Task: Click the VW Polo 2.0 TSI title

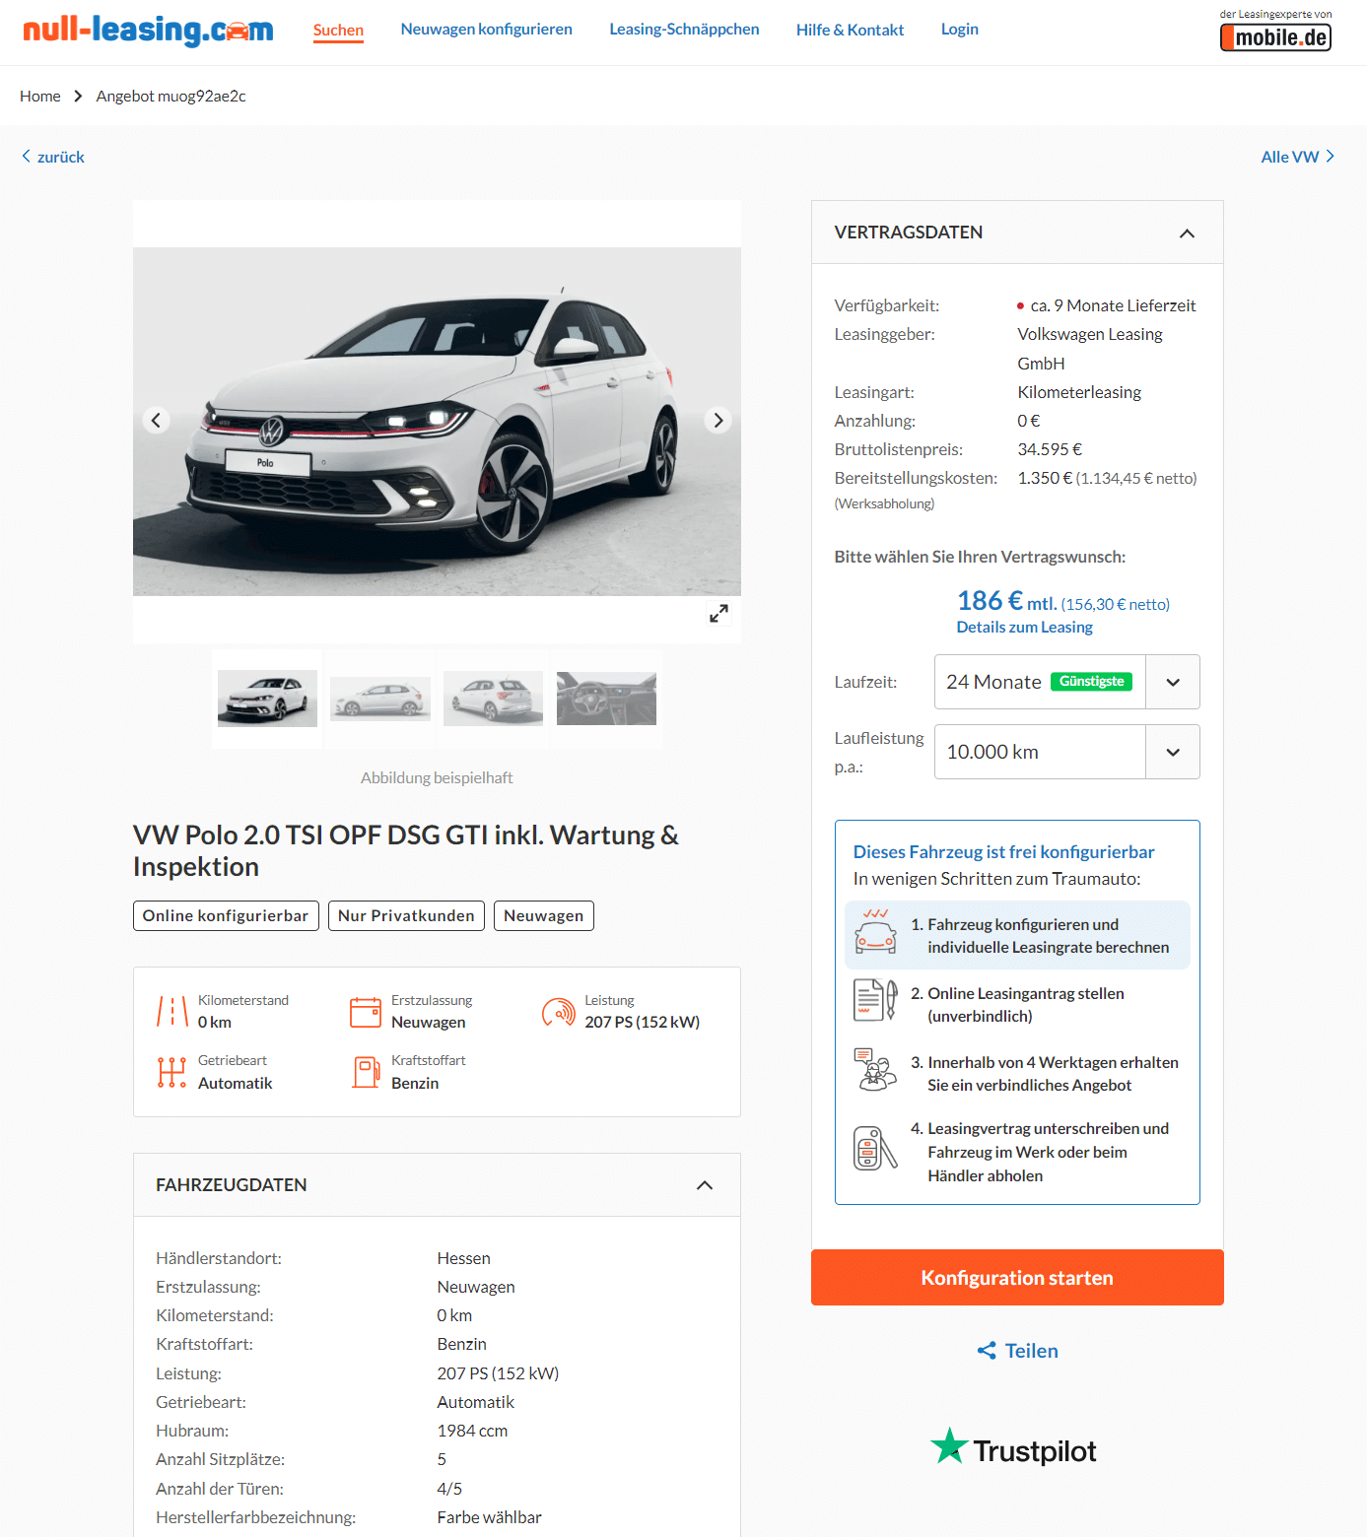Action: coord(406,851)
